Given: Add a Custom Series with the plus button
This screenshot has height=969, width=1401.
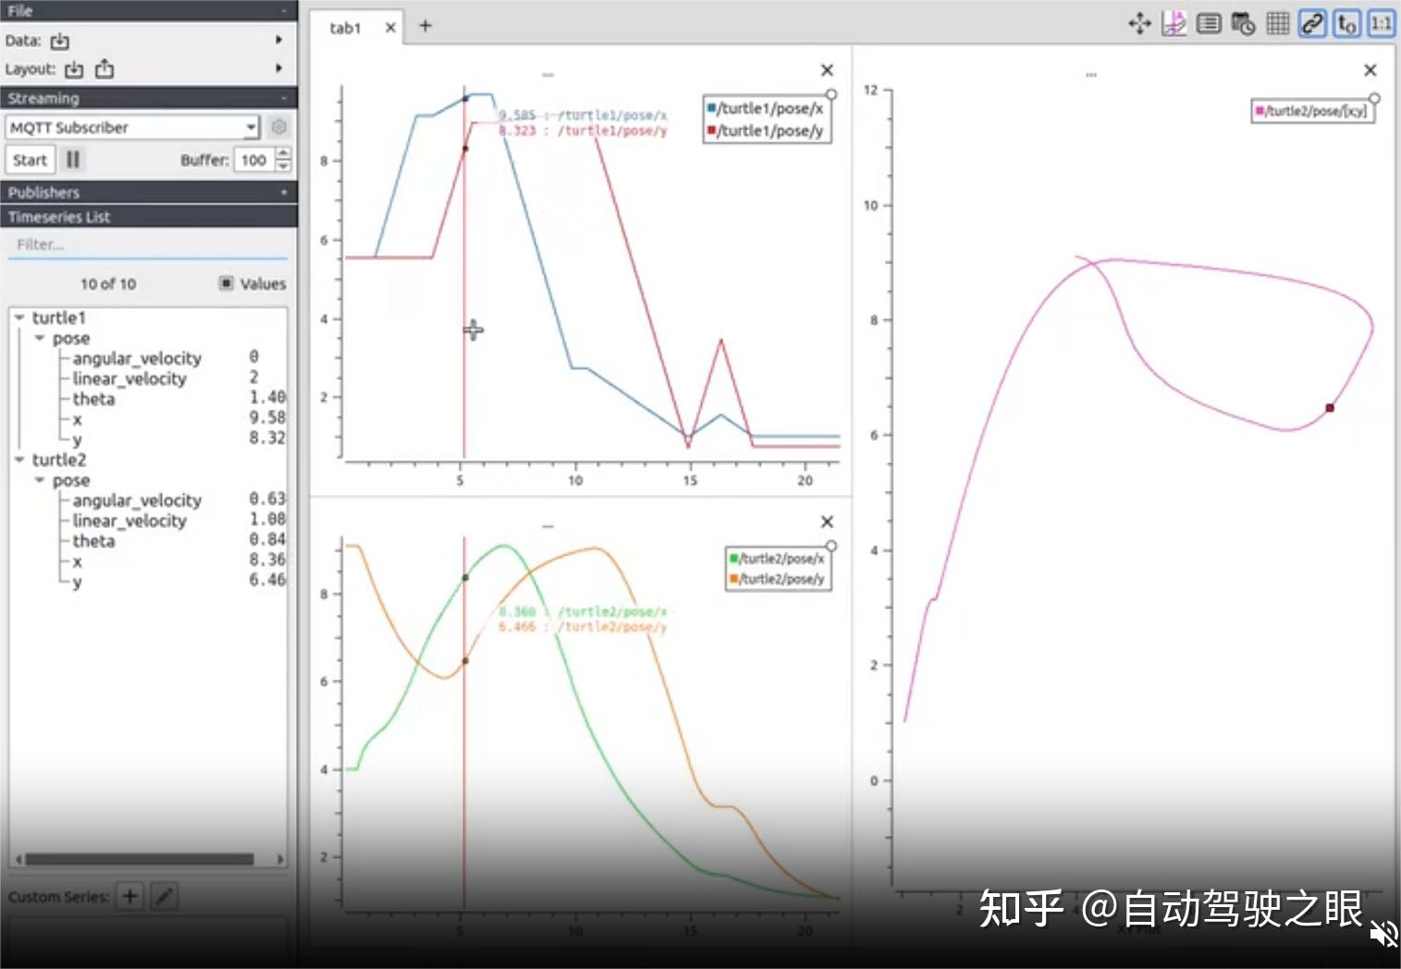Looking at the screenshot, I should pos(129,896).
